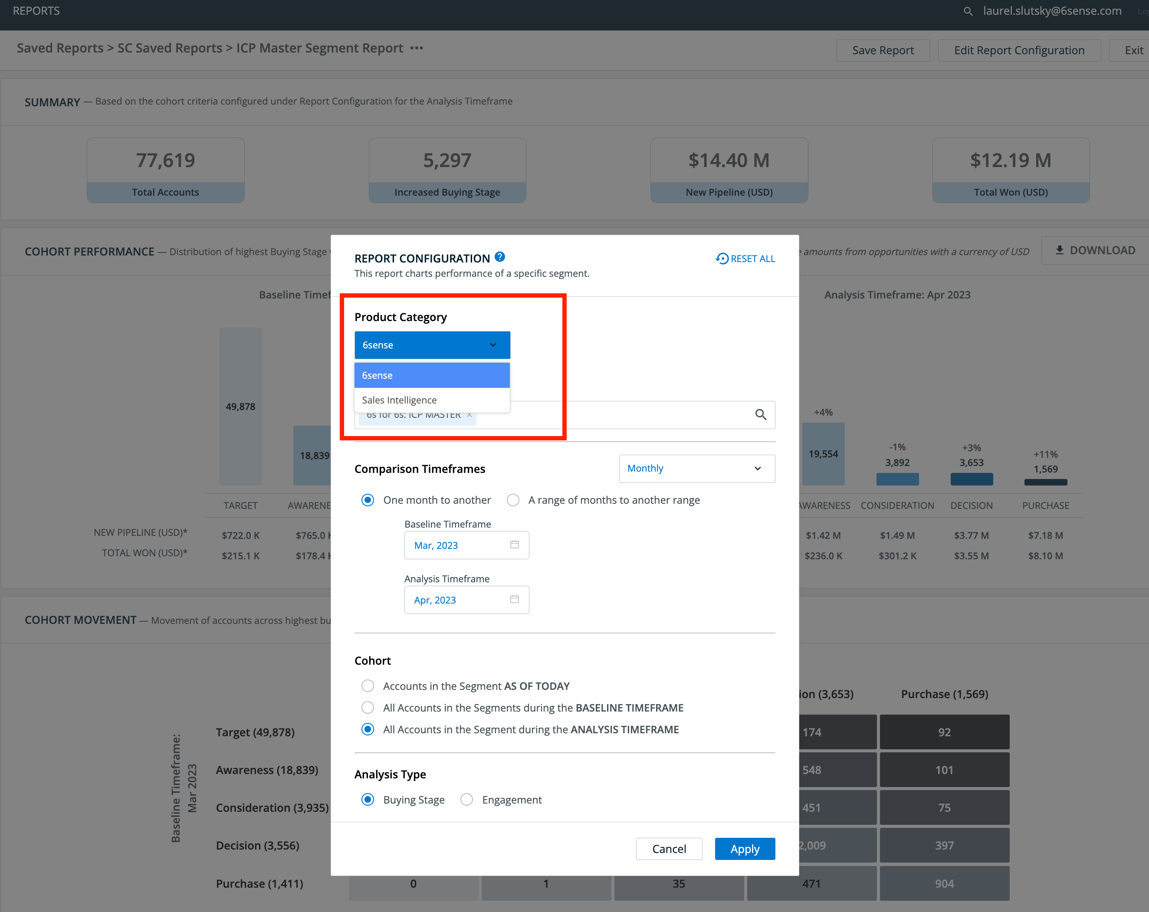The width and height of the screenshot is (1149, 912).
Task: Pick Sales Intelligence option in the list
Action: pyautogui.click(x=432, y=400)
